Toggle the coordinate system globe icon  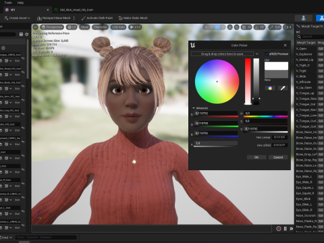(x=230, y=27)
